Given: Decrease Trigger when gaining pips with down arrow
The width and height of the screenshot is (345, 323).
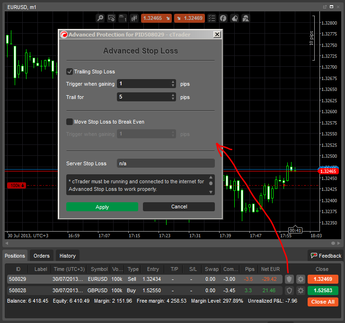Looking at the screenshot, I should [x=173, y=86].
